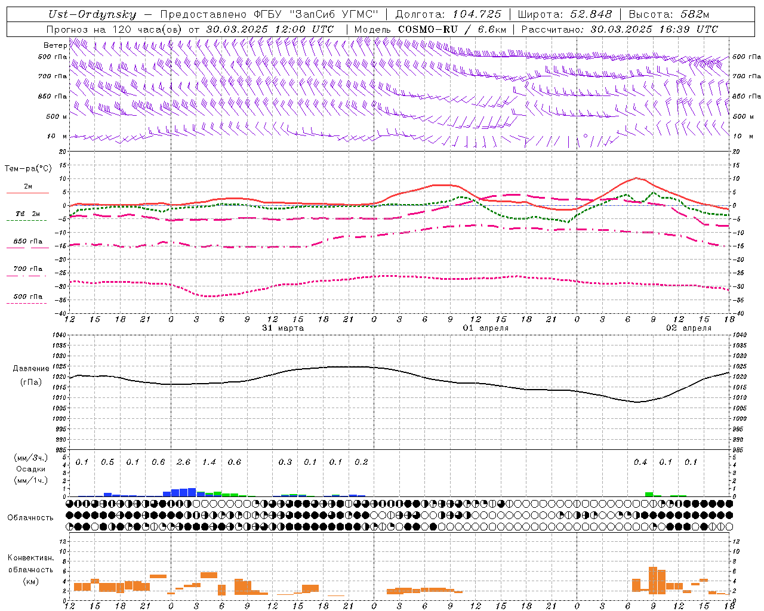Click the precipitation value 0.4

click(640, 462)
